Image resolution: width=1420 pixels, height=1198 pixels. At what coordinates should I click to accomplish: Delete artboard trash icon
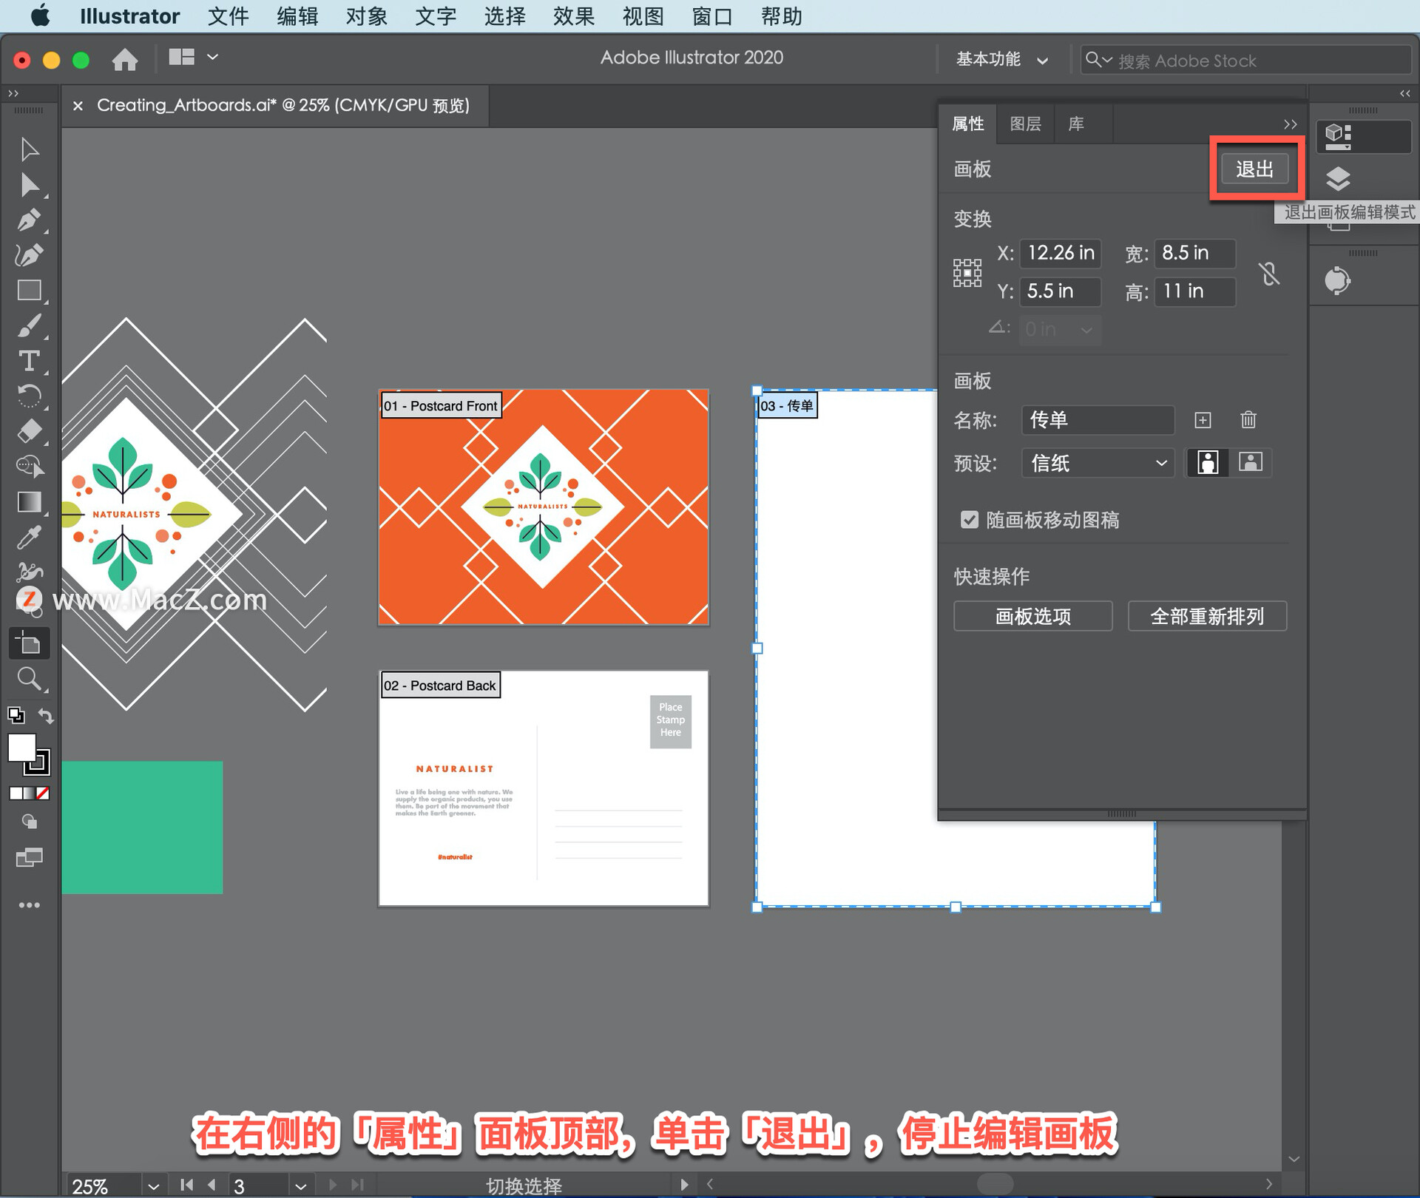point(1248,420)
